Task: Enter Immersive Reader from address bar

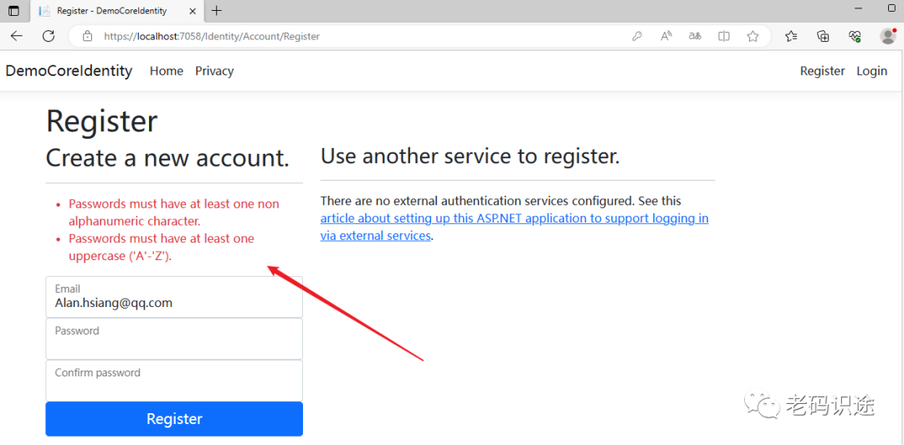Action: coord(724,36)
